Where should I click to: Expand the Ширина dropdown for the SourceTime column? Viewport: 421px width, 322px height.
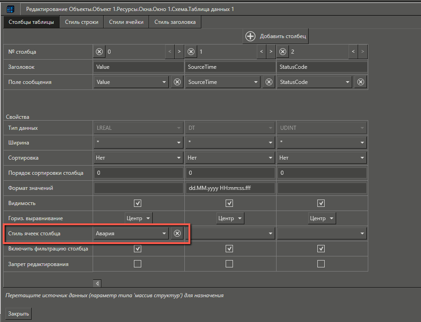tap(229, 143)
